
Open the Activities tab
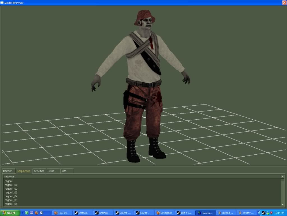[39, 171]
